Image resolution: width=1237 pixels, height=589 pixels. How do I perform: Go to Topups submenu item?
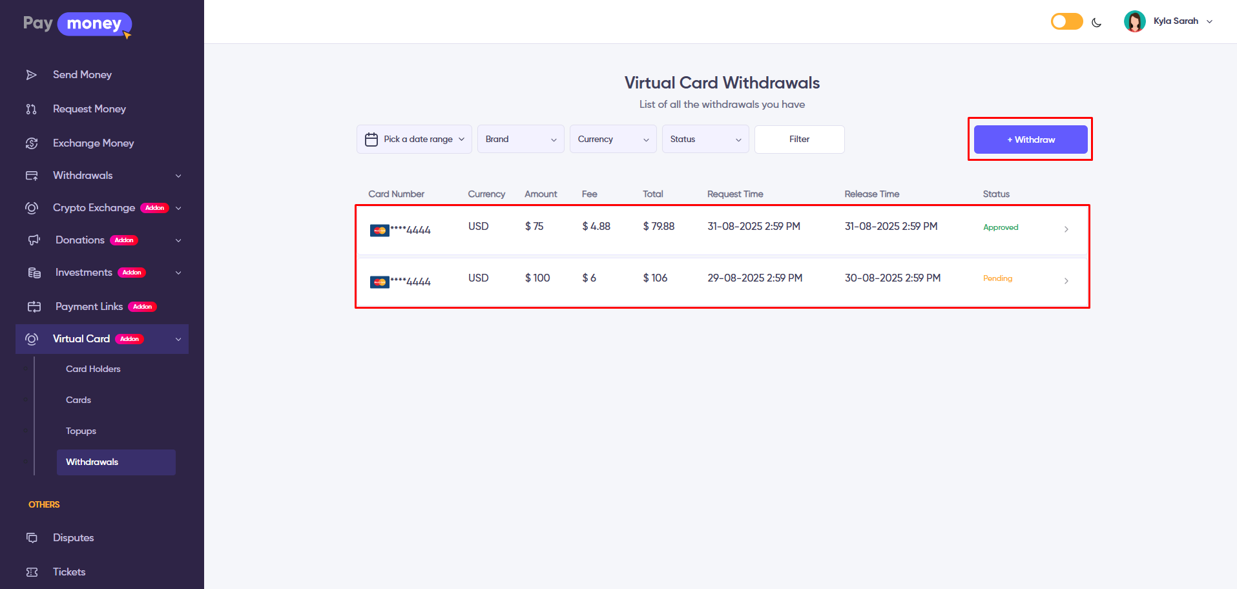tap(81, 431)
